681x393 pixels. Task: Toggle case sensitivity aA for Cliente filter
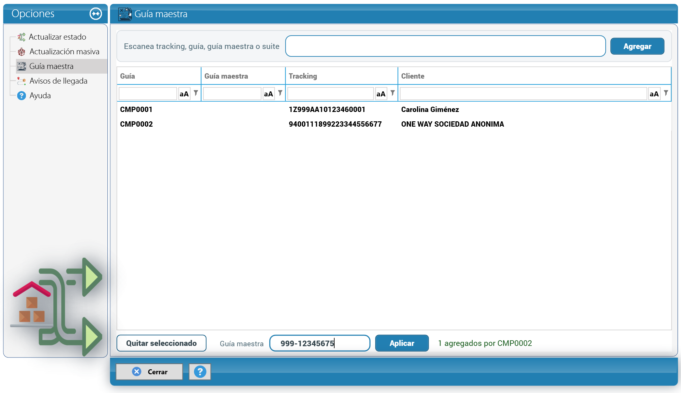click(x=654, y=94)
